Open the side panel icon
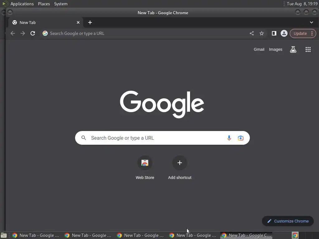The image size is (319, 239). (x=274, y=33)
